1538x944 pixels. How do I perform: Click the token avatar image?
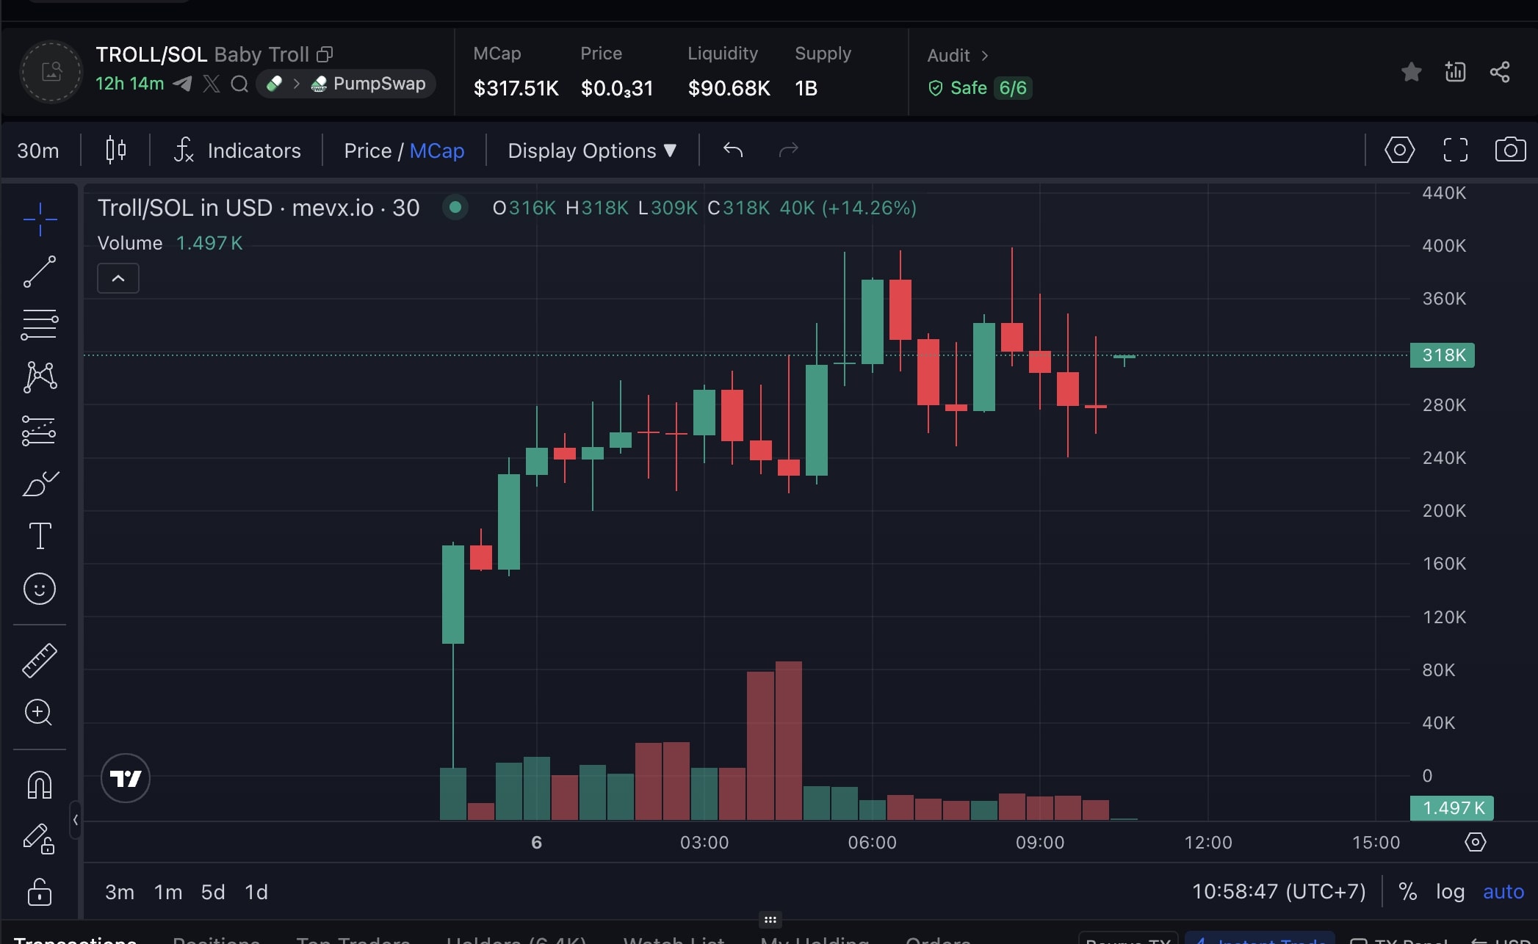coord(51,72)
